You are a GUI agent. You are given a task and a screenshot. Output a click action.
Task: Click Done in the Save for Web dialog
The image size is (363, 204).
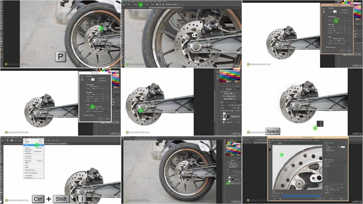coord(341,199)
